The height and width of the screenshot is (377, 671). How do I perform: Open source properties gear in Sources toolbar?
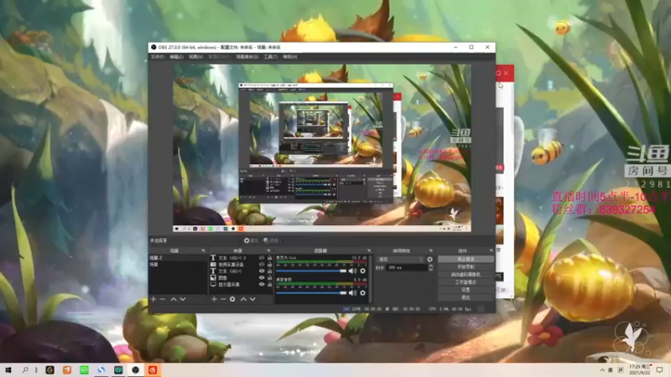[232, 299]
